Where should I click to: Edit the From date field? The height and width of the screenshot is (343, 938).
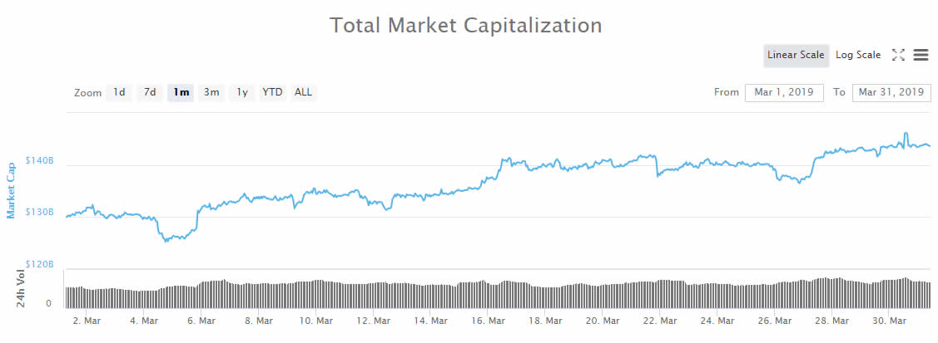[x=783, y=92]
